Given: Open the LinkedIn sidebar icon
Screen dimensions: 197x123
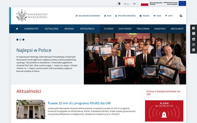Looking at the screenshot, I should [193, 50].
